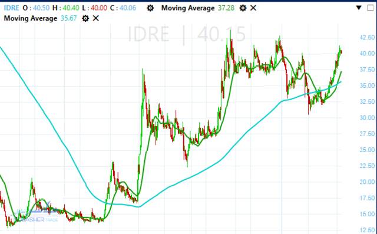This screenshot has height=234, width=377.
Task: Click the 40.00 price axis label
Action: pyautogui.click(x=367, y=54)
